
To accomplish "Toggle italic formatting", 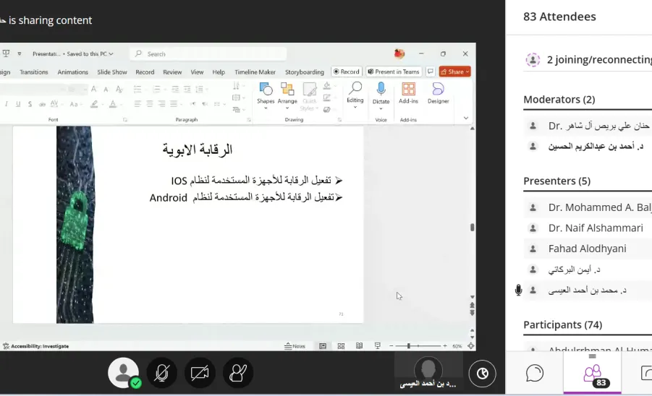I will click(7, 104).
